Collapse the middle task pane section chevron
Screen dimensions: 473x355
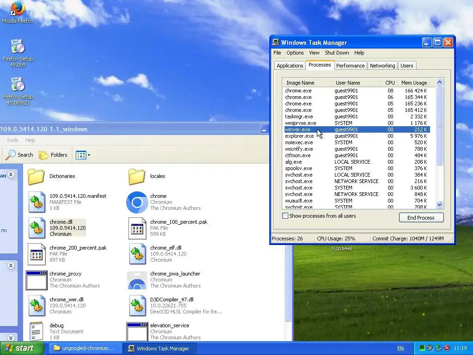[11, 266]
